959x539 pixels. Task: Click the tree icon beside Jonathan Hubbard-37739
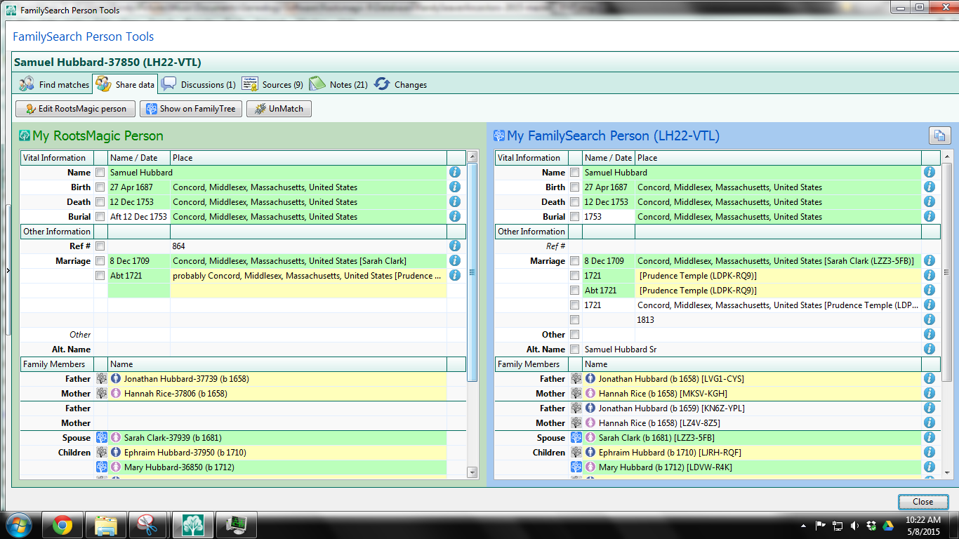102,378
